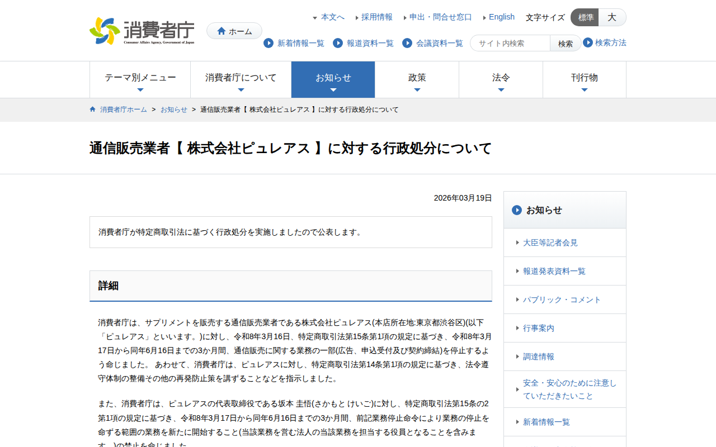
Task: Click the blue circle icon beside sidebar お知らせ heading
Action: click(x=517, y=210)
